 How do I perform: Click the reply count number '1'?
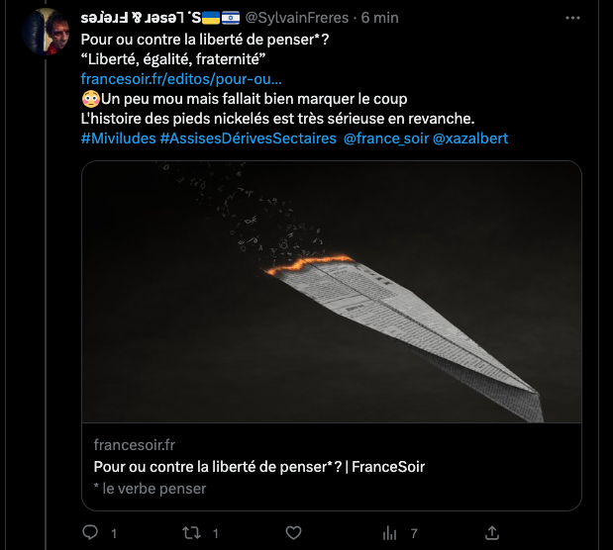point(114,533)
